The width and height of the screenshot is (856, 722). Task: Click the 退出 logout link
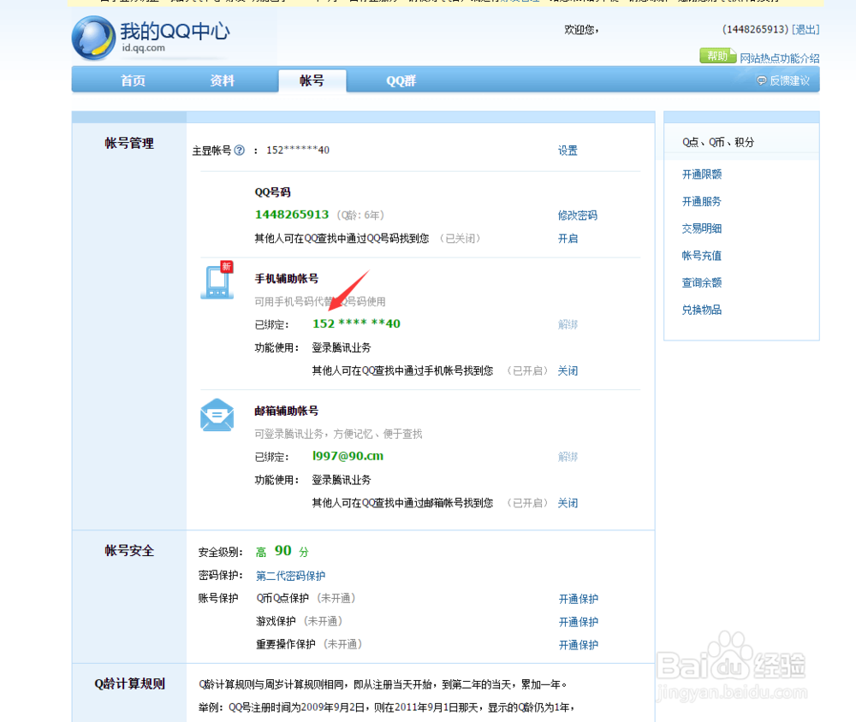[x=805, y=29]
